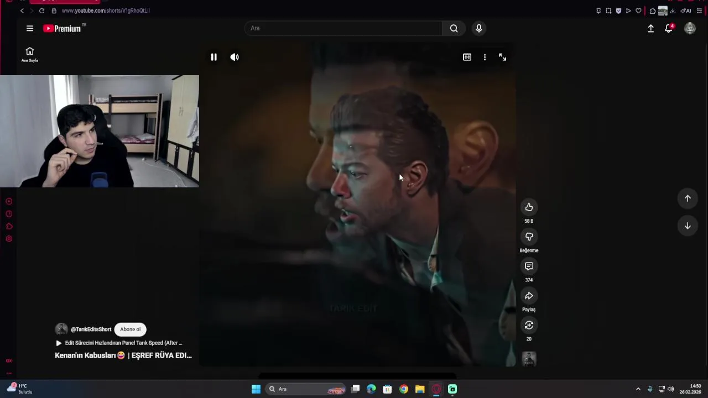
Task: Open the browser downloads icon
Action: 673,11
